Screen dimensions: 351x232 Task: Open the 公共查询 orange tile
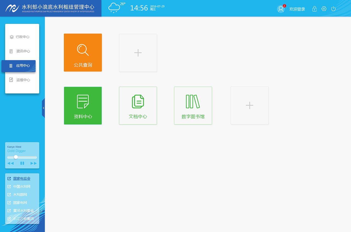pyautogui.click(x=83, y=53)
